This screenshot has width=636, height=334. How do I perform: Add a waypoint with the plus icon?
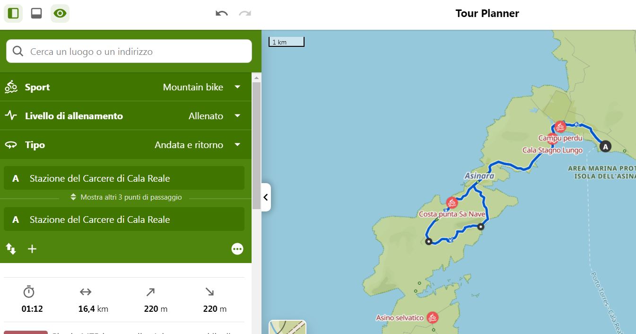(32, 249)
